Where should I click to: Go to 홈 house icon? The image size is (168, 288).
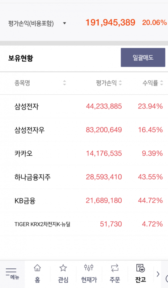click(x=38, y=268)
